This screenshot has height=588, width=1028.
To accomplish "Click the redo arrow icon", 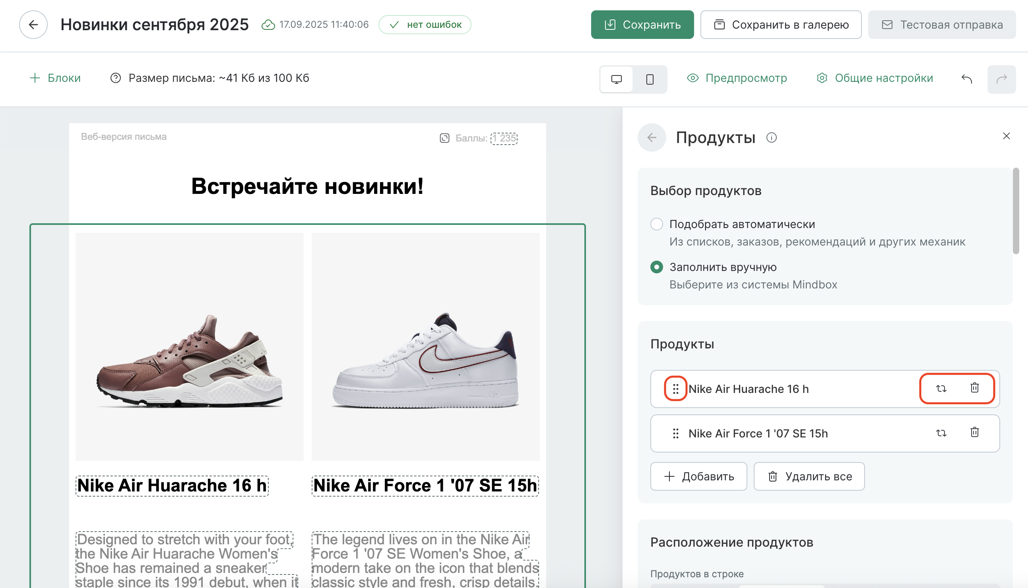I will pyautogui.click(x=1001, y=79).
